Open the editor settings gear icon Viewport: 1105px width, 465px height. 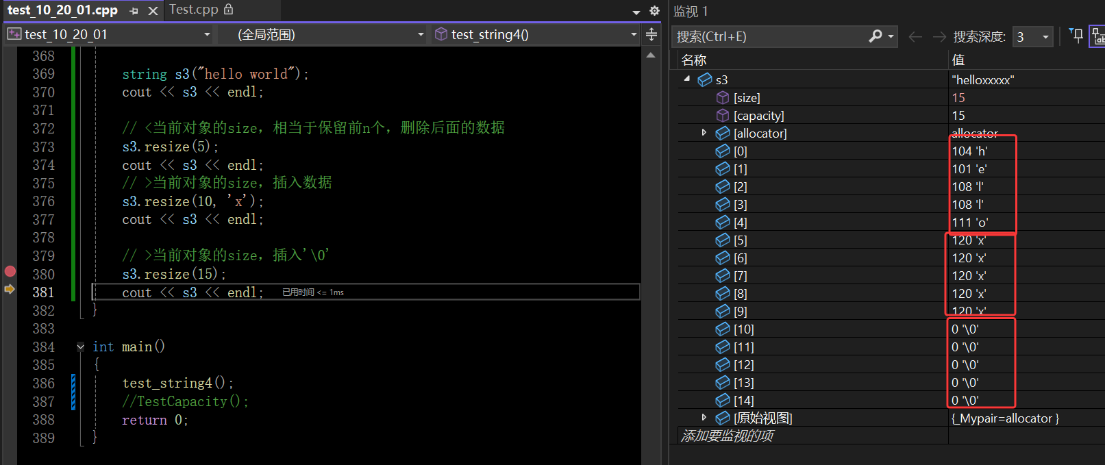(x=654, y=11)
